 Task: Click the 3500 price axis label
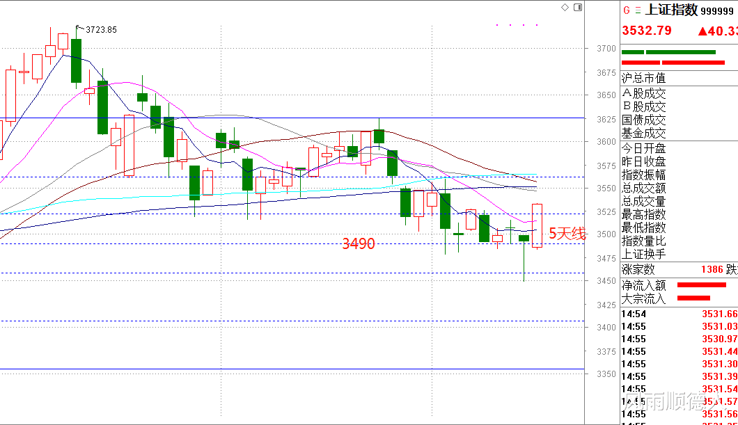(606, 234)
